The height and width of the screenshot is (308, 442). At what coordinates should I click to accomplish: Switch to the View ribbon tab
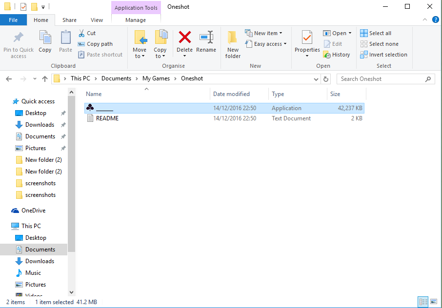point(97,20)
